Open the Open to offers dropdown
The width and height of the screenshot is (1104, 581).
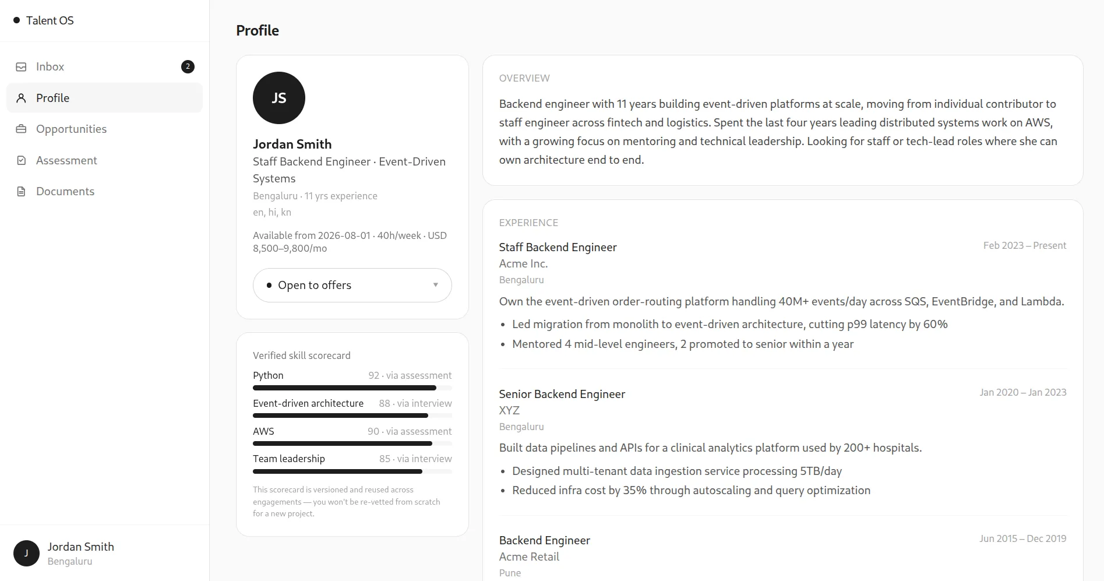(x=352, y=285)
